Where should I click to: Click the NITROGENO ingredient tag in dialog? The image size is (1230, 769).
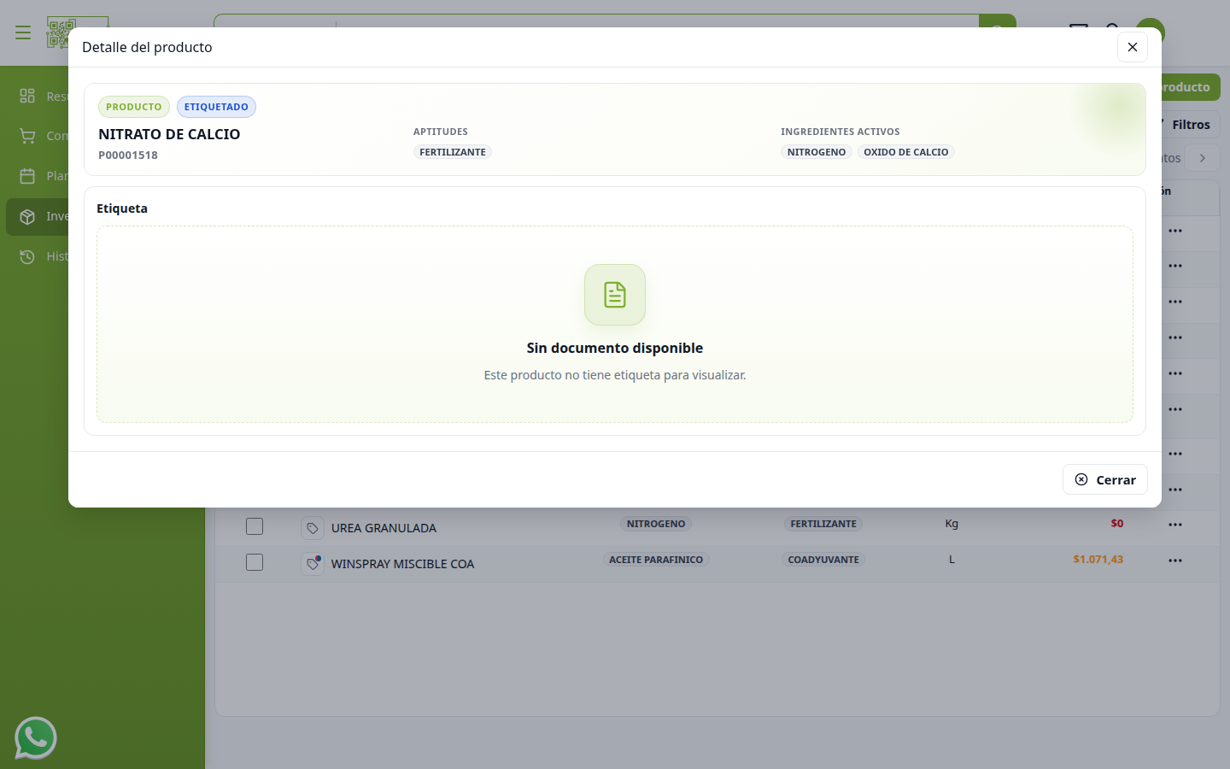click(x=817, y=152)
